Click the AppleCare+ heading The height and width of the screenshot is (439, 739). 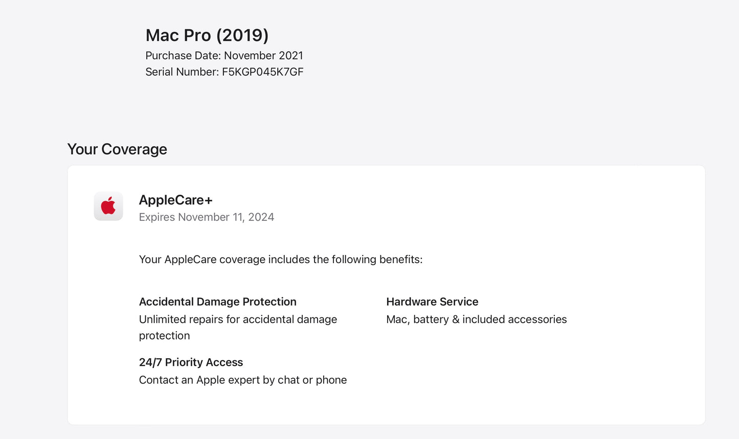pos(176,200)
